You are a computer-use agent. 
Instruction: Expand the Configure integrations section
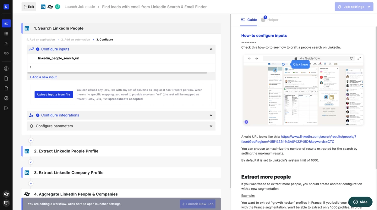pos(211,115)
